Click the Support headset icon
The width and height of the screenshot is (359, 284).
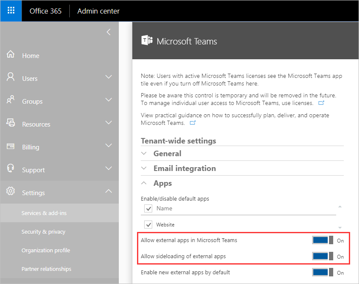(11, 168)
